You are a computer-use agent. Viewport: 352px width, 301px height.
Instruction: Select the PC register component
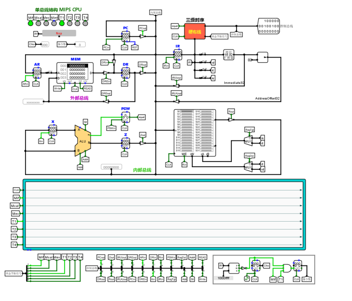[126, 36]
